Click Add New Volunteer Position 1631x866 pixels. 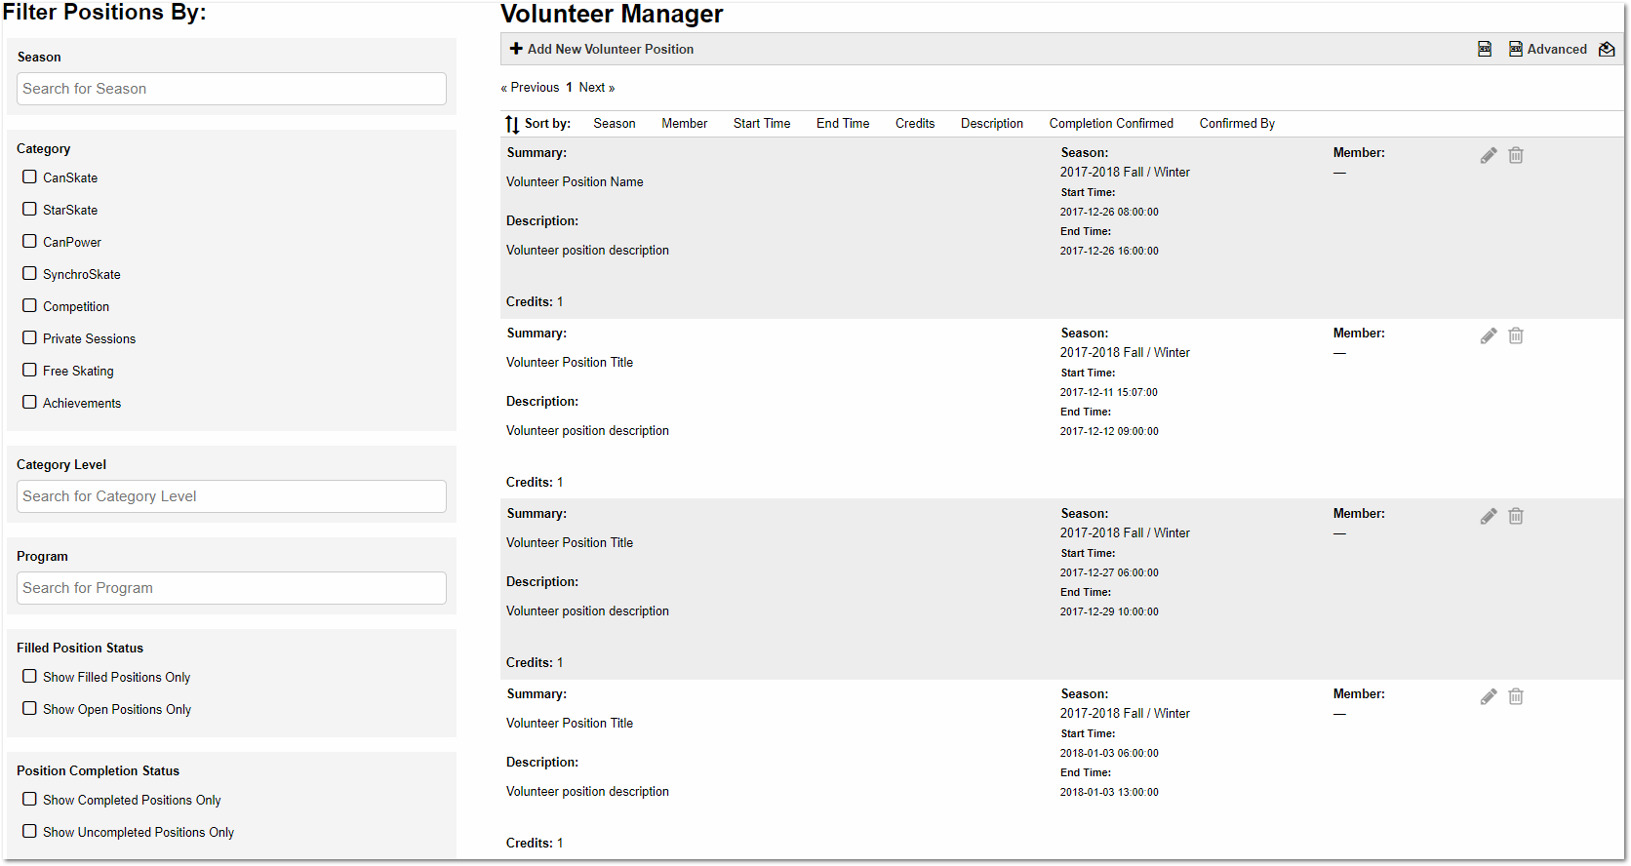point(602,49)
